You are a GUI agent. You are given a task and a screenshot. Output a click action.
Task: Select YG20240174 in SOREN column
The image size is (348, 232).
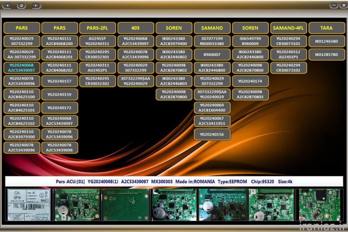click(x=250, y=81)
